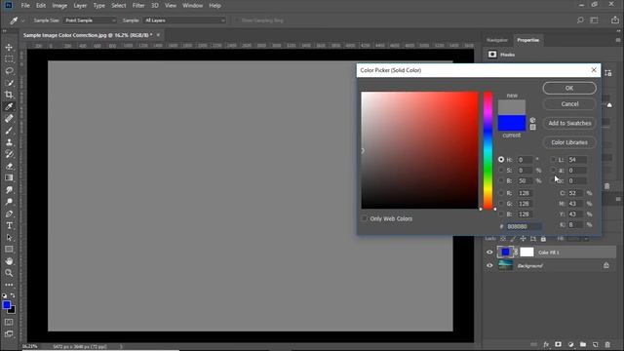Open the new adjustment layer icon
The image size is (624, 351).
pyautogui.click(x=570, y=344)
